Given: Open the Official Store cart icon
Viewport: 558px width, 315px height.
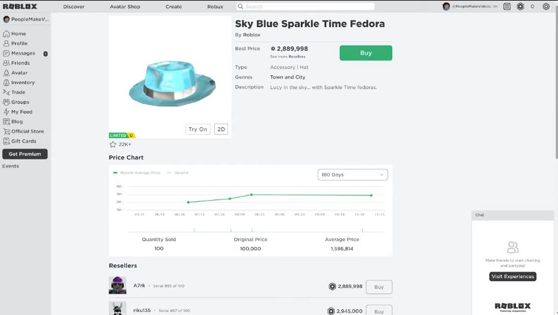Looking at the screenshot, I should pyautogui.click(x=6, y=132).
